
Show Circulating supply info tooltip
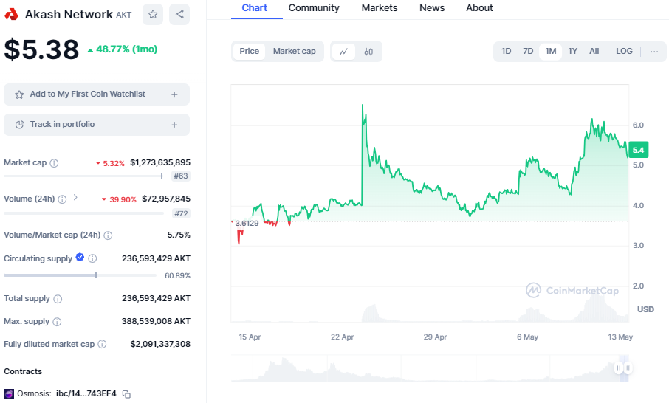(92, 258)
